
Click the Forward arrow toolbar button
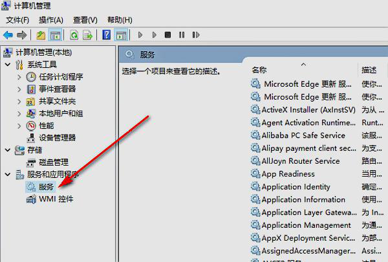(x=21, y=35)
